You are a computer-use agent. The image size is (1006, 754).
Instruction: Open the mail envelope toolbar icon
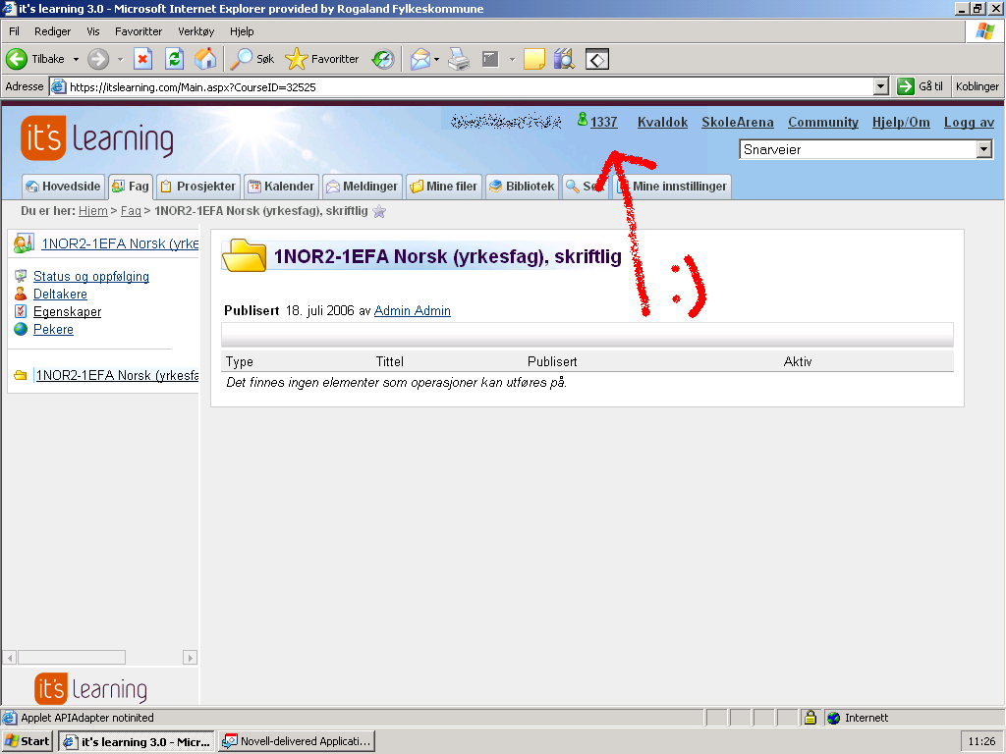pyautogui.click(x=419, y=59)
